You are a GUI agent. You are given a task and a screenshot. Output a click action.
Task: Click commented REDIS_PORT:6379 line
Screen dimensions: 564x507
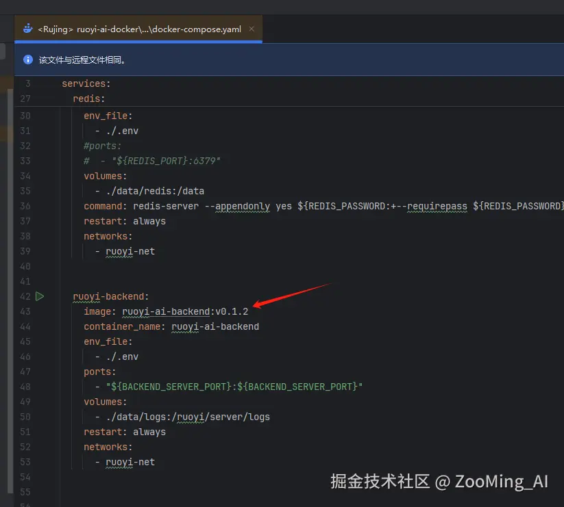pos(151,161)
